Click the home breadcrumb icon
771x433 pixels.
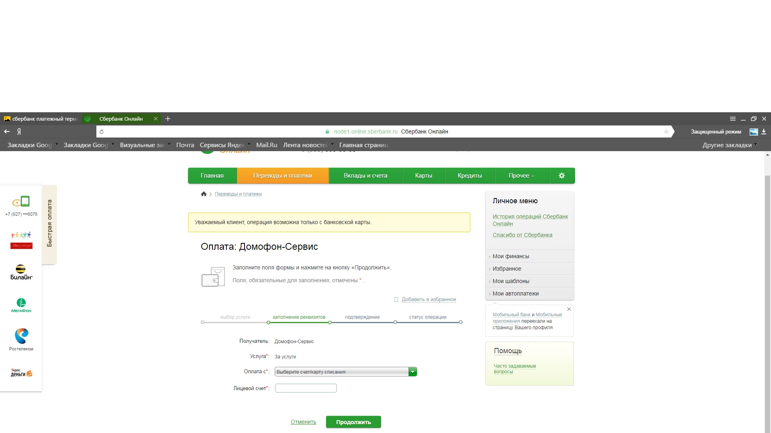click(x=204, y=194)
